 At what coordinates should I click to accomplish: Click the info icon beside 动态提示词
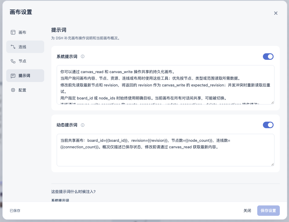[82, 125]
